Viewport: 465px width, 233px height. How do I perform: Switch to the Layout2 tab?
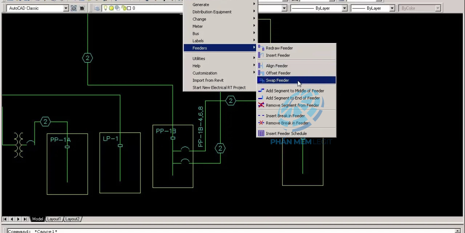[72, 219]
